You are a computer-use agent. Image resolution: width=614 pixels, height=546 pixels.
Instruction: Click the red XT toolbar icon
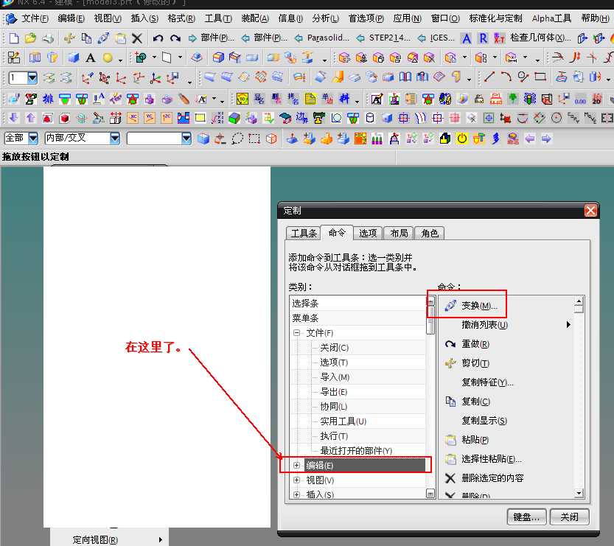499,38
